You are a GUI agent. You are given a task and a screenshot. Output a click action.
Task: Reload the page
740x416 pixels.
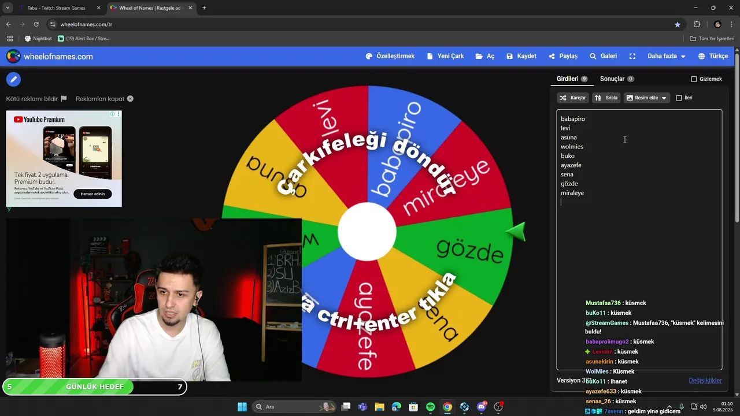click(x=36, y=24)
